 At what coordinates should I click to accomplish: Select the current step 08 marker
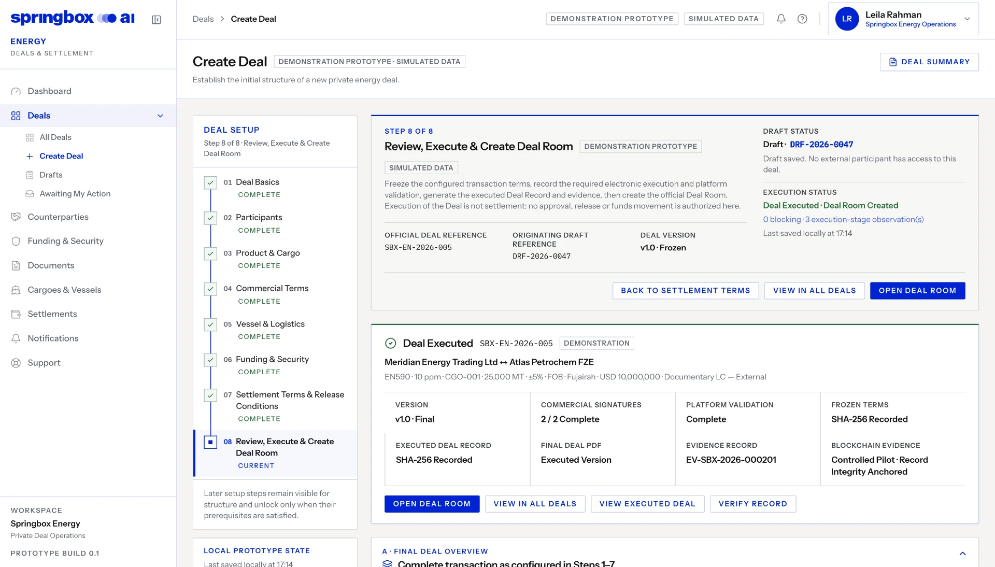pos(210,442)
